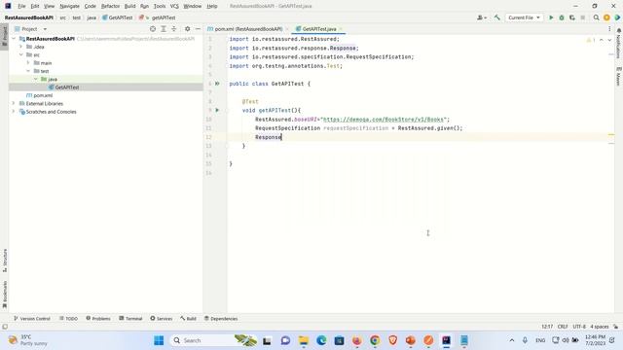Open the Maven tool window sidebar
The width and height of the screenshot is (623, 350).
point(619,76)
